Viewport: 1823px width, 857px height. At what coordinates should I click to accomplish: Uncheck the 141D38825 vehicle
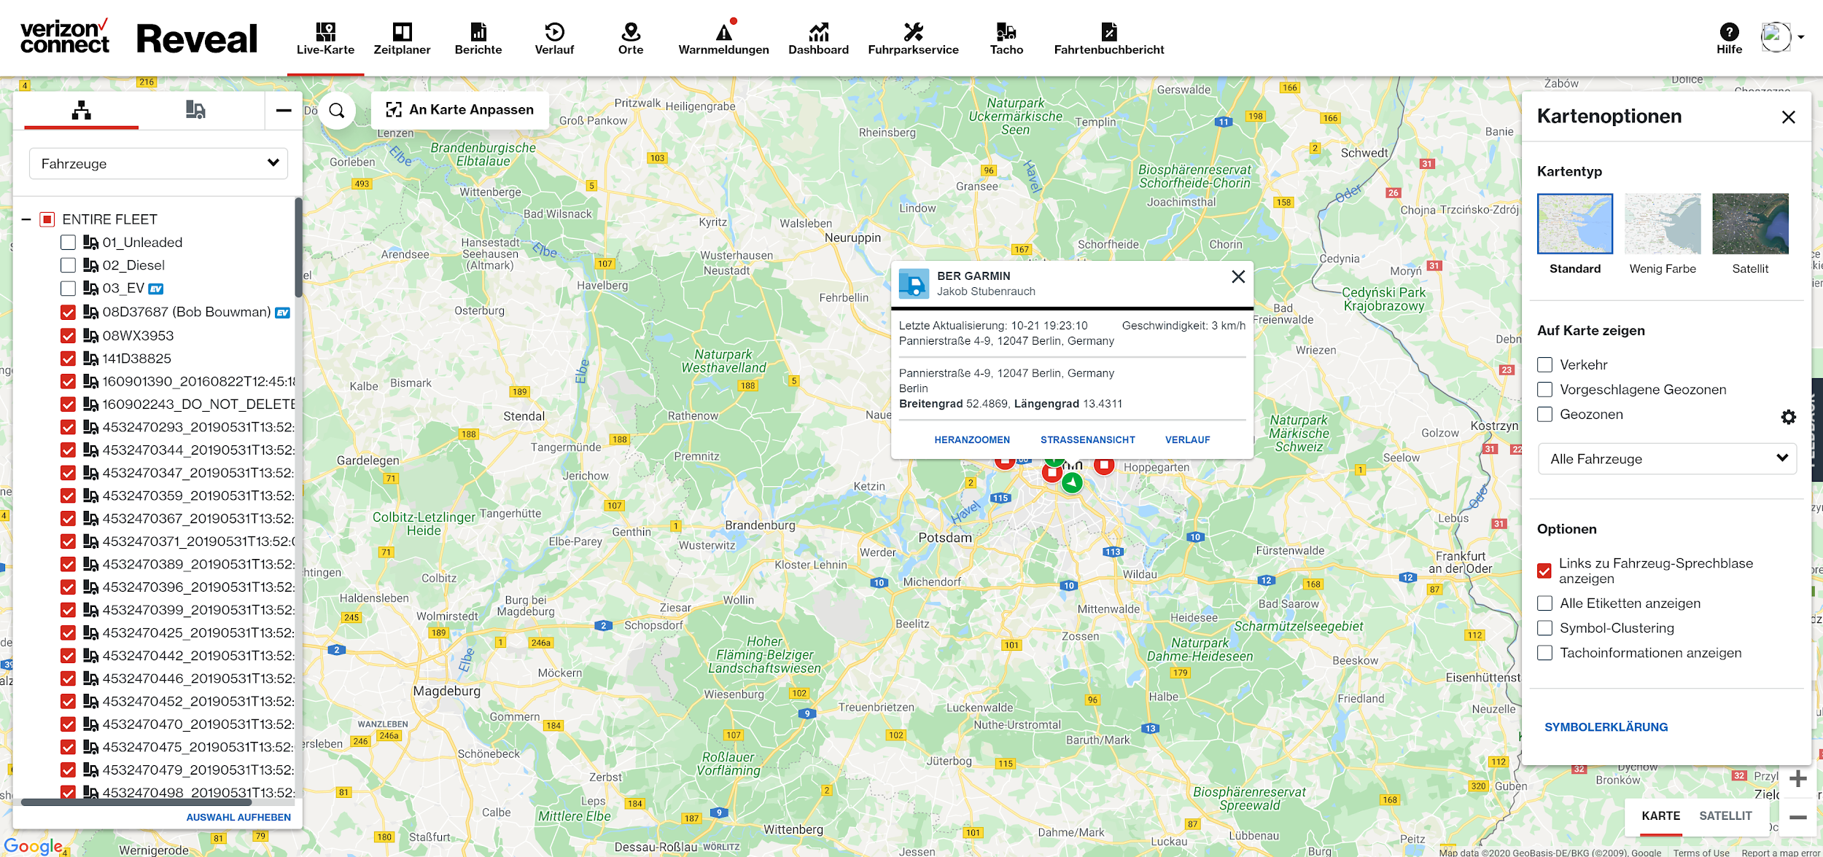point(68,359)
